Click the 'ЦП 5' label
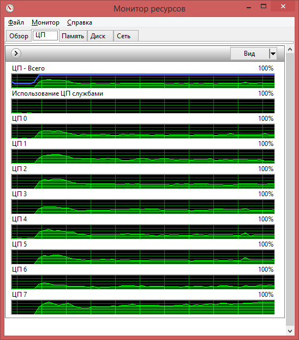This screenshot has width=299, height=340. click(20, 244)
